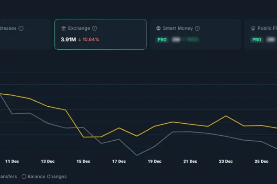Click the info icon next to Addresses
This screenshot has width=277, height=184.
[21, 29]
